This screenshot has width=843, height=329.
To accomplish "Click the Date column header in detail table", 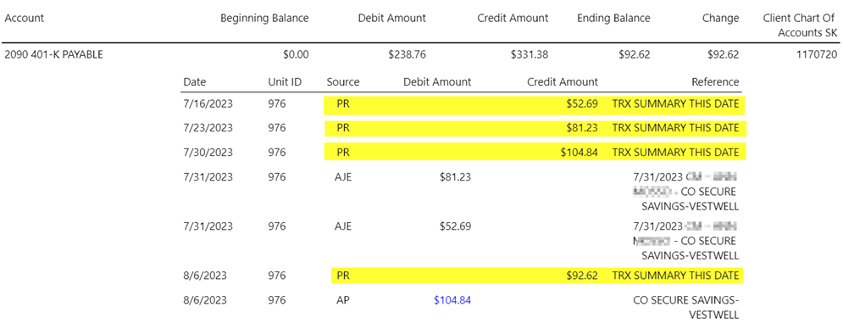I will pyautogui.click(x=195, y=82).
